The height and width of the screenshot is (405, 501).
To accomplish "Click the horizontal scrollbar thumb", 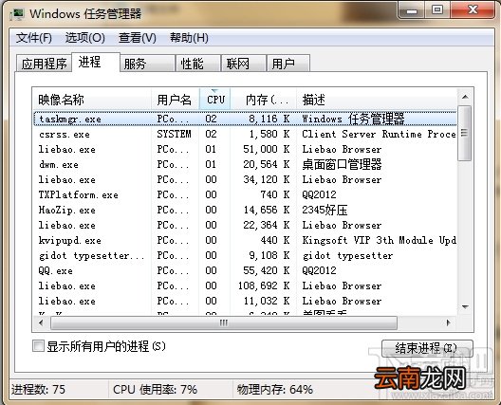I will [x=224, y=322].
